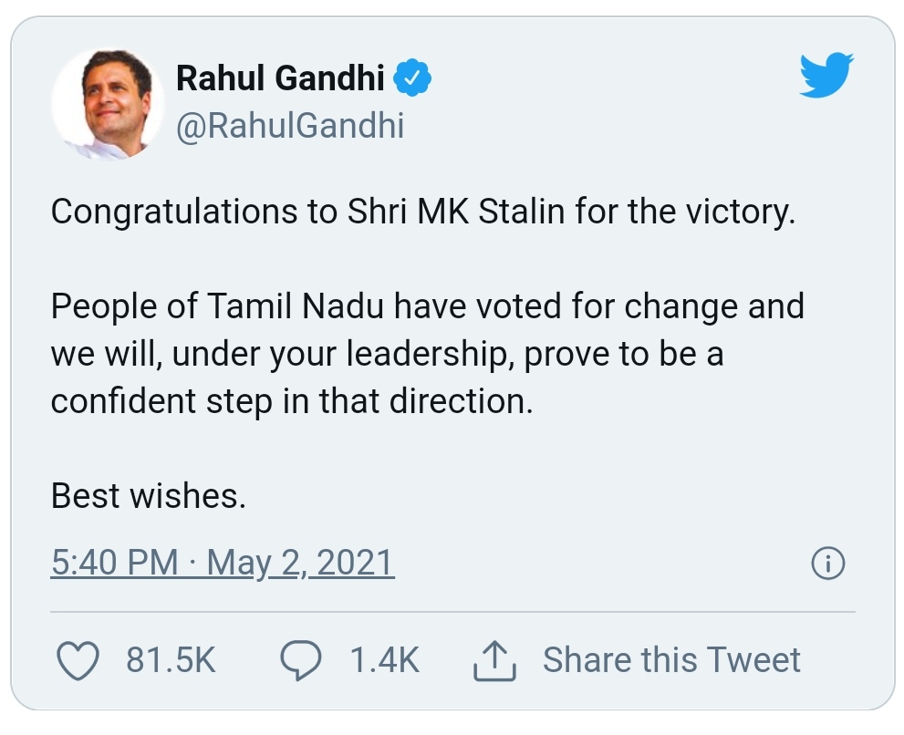The width and height of the screenshot is (904, 735).
Task: Click the "confident step in that direction" line
Action: pos(291,401)
